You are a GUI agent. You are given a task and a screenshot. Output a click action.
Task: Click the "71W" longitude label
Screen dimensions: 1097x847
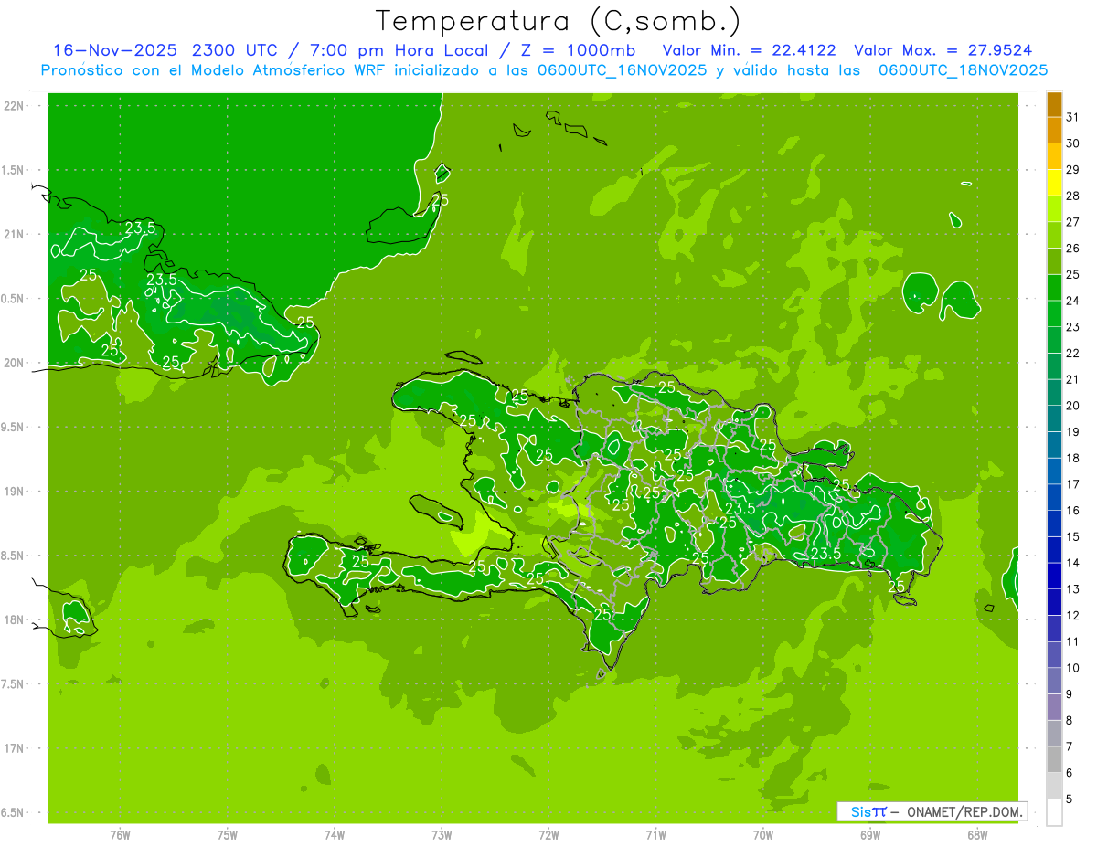(655, 835)
